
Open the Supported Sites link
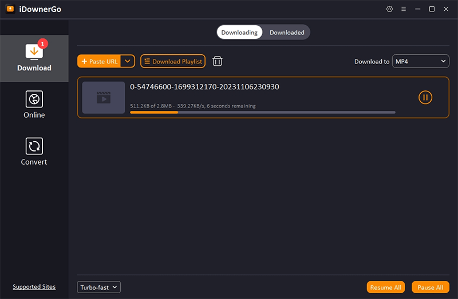[34, 287]
